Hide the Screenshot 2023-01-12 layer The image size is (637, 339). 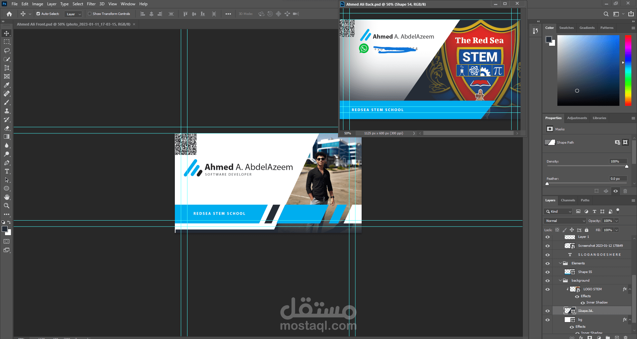[547, 246]
